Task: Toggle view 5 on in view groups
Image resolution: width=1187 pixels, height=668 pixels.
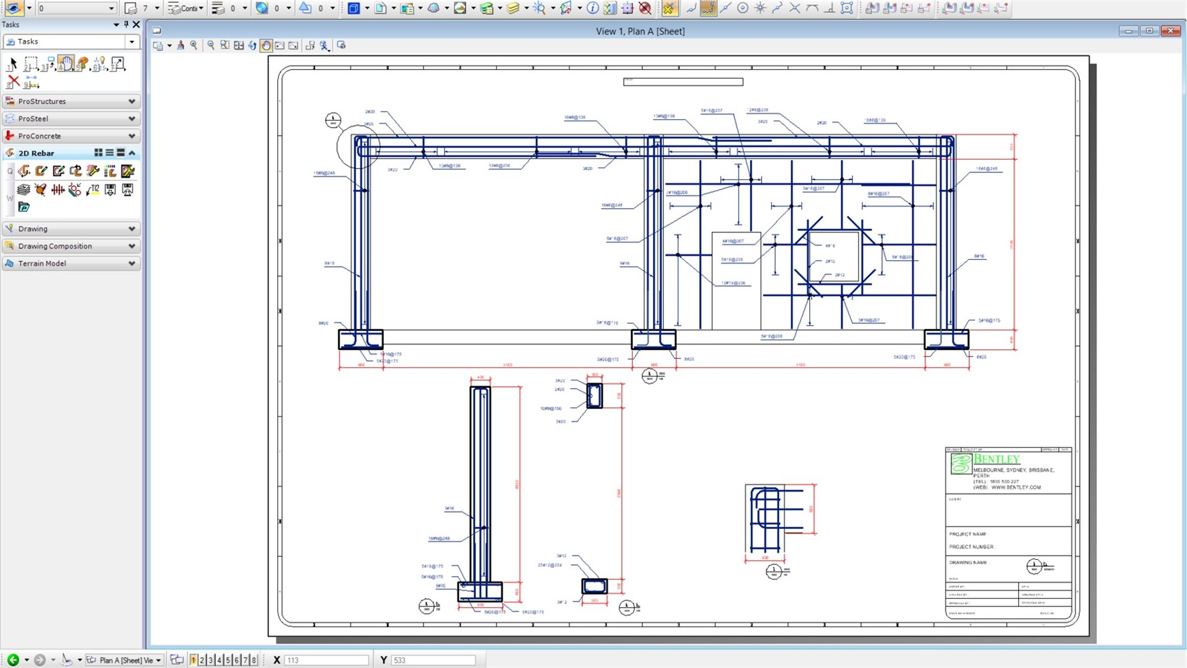Action: click(x=228, y=660)
